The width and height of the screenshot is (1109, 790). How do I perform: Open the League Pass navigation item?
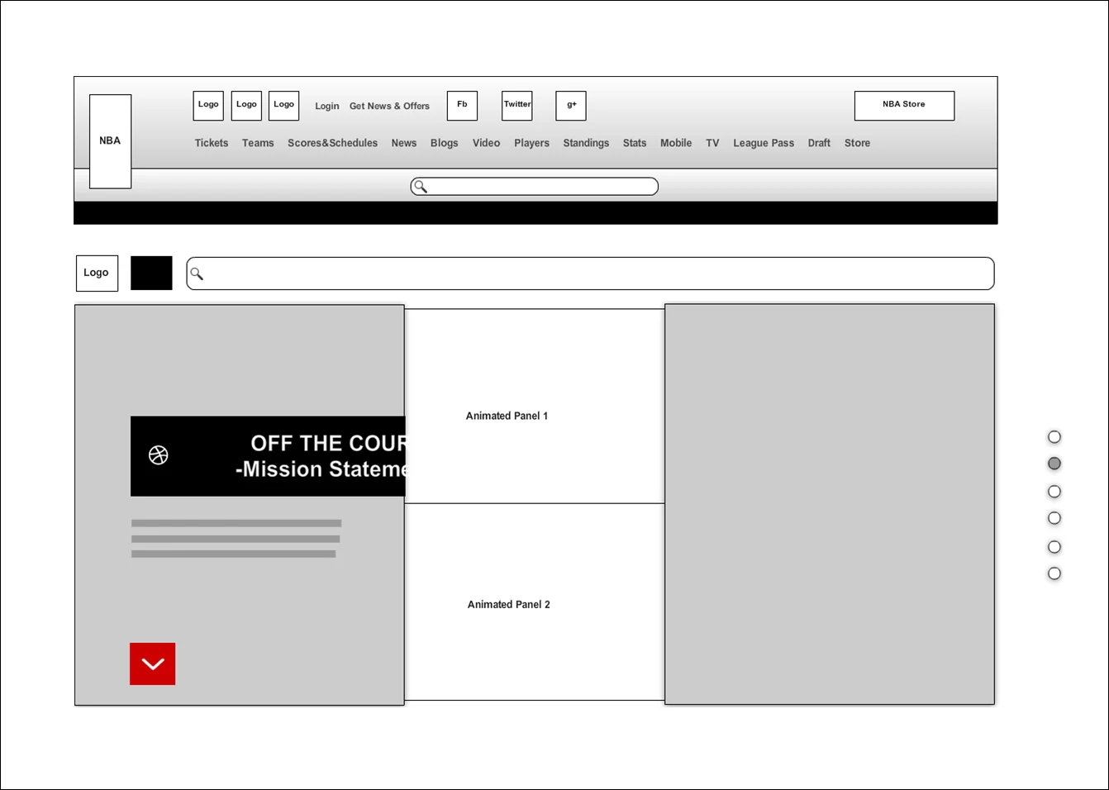(763, 142)
